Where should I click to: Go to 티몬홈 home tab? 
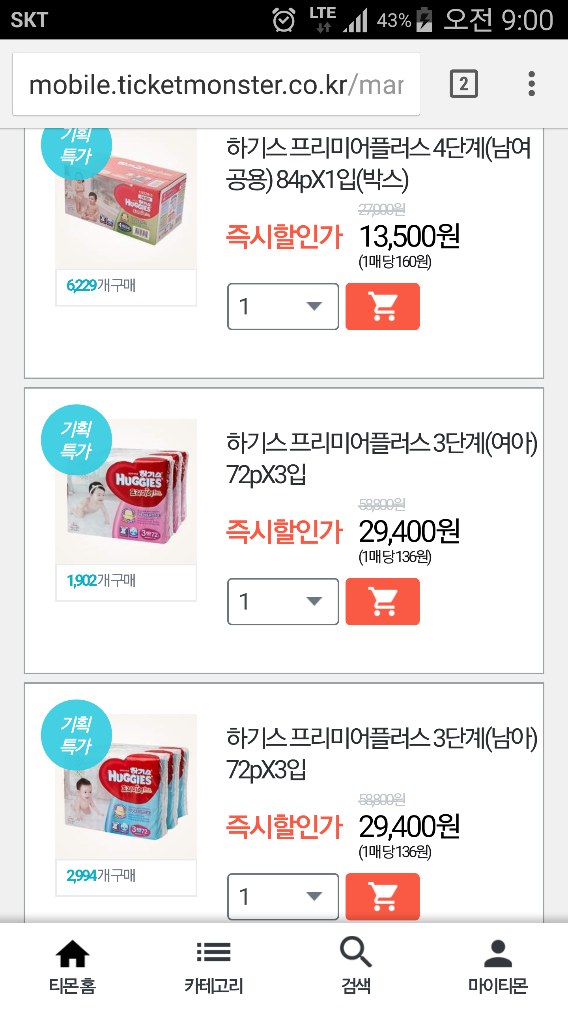point(72,966)
